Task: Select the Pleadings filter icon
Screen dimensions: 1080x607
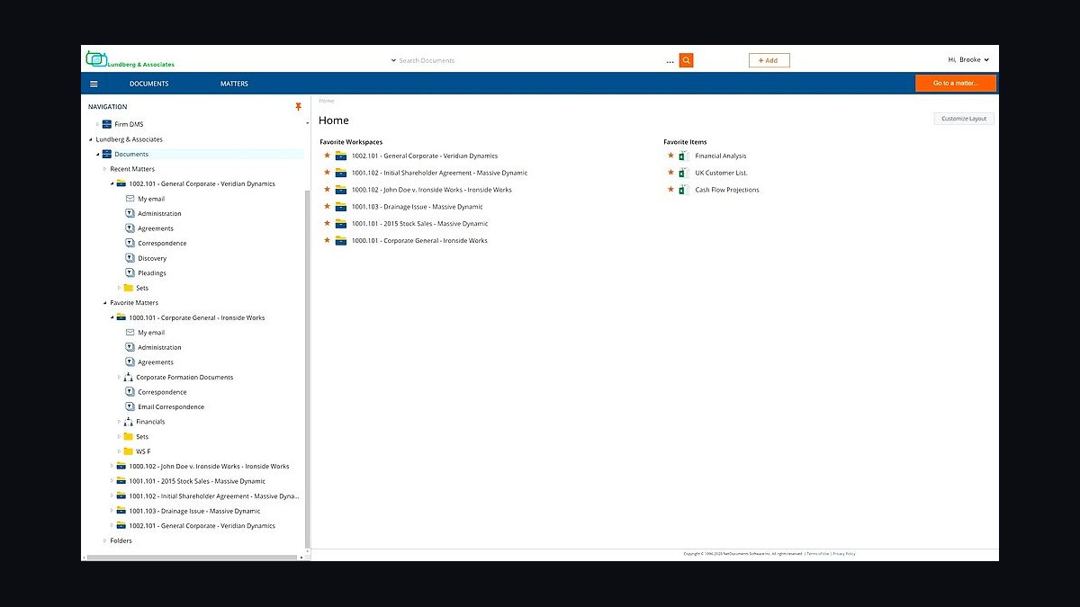Action: pos(130,273)
